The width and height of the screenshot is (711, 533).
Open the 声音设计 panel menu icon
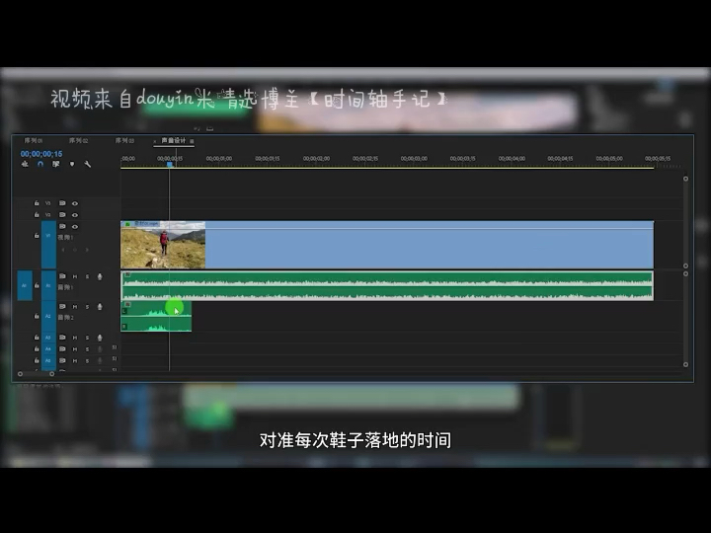click(192, 141)
